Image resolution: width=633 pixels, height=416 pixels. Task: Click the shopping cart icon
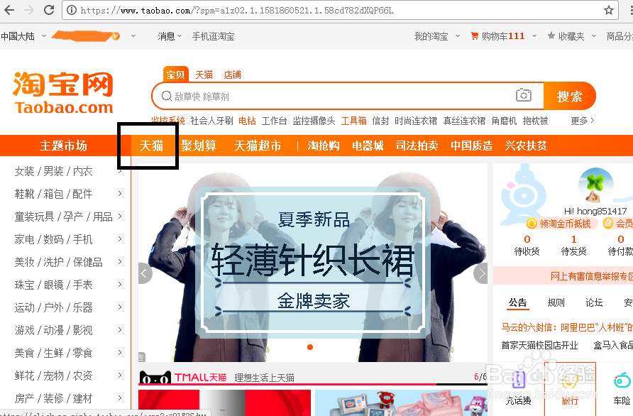474,36
